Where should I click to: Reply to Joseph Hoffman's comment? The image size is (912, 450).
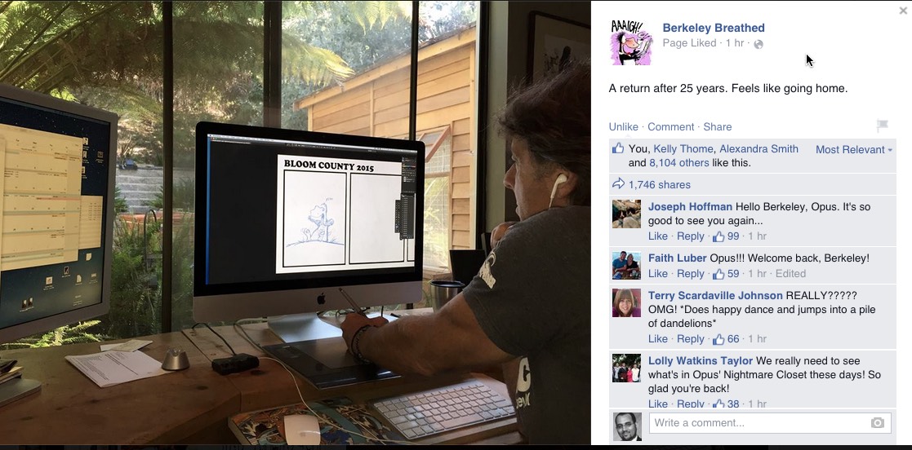(691, 236)
